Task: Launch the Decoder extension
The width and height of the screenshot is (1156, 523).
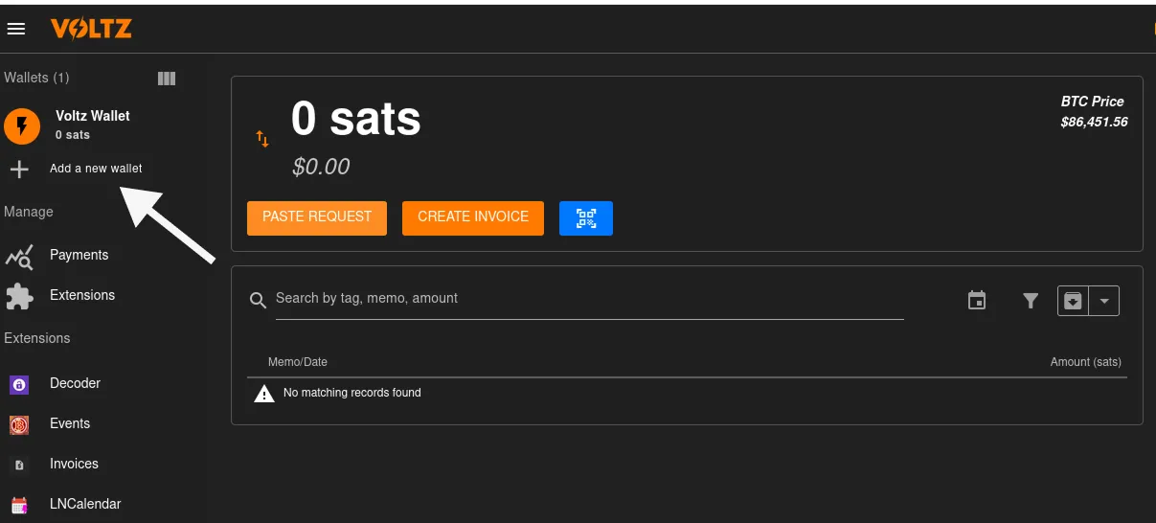Action: (75, 383)
